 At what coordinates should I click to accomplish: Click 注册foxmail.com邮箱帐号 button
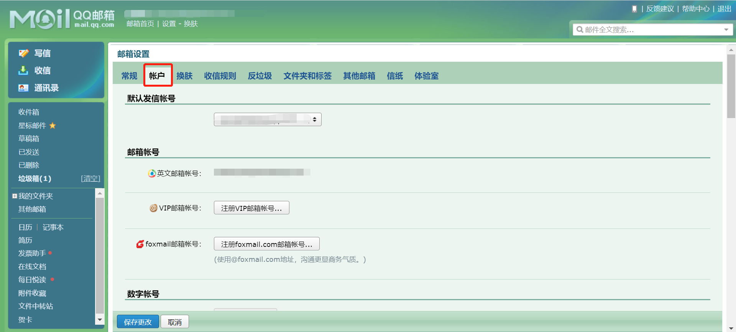266,244
